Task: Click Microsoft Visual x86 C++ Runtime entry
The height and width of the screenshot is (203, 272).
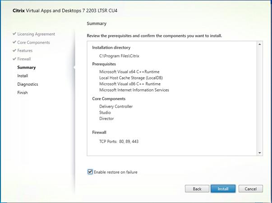Action: pos(130,84)
